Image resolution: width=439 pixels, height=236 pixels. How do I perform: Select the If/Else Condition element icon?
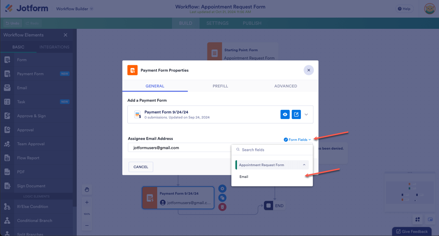point(7,206)
